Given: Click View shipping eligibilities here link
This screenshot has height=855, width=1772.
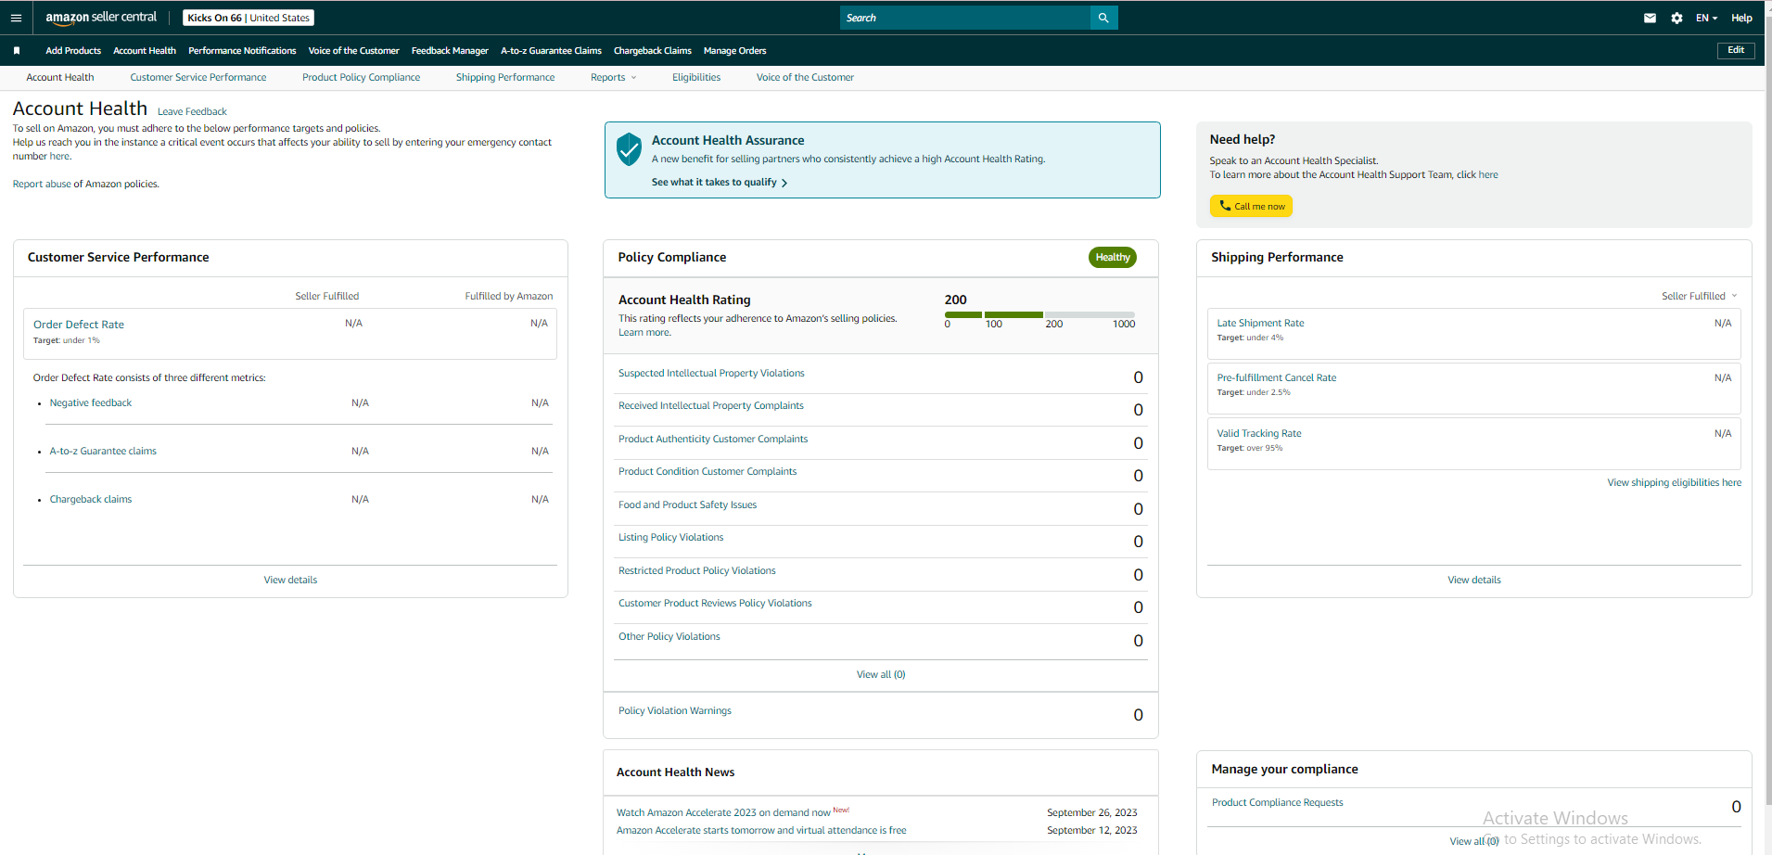Looking at the screenshot, I should pyautogui.click(x=1674, y=483).
